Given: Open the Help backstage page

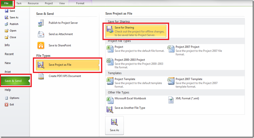Looking at the screenshot, I should [x=8, y=90].
